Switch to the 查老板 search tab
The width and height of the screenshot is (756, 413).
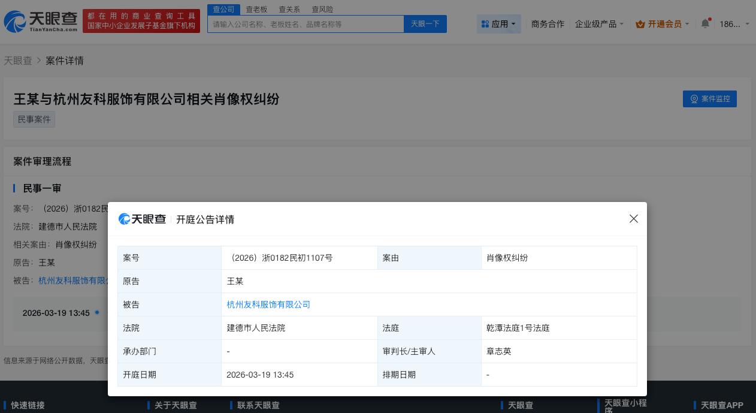(256, 9)
